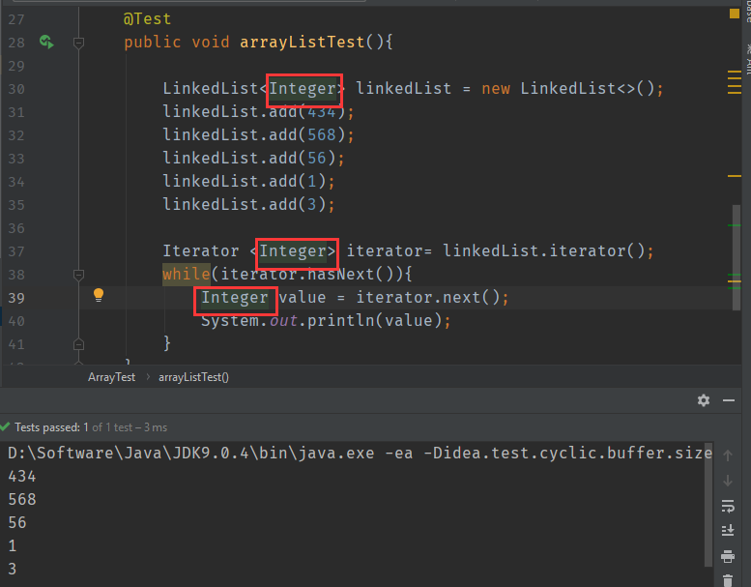This screenshot has height=587, width=751.
Task: Click the java.exe command line in console
Action: (361, 454)
